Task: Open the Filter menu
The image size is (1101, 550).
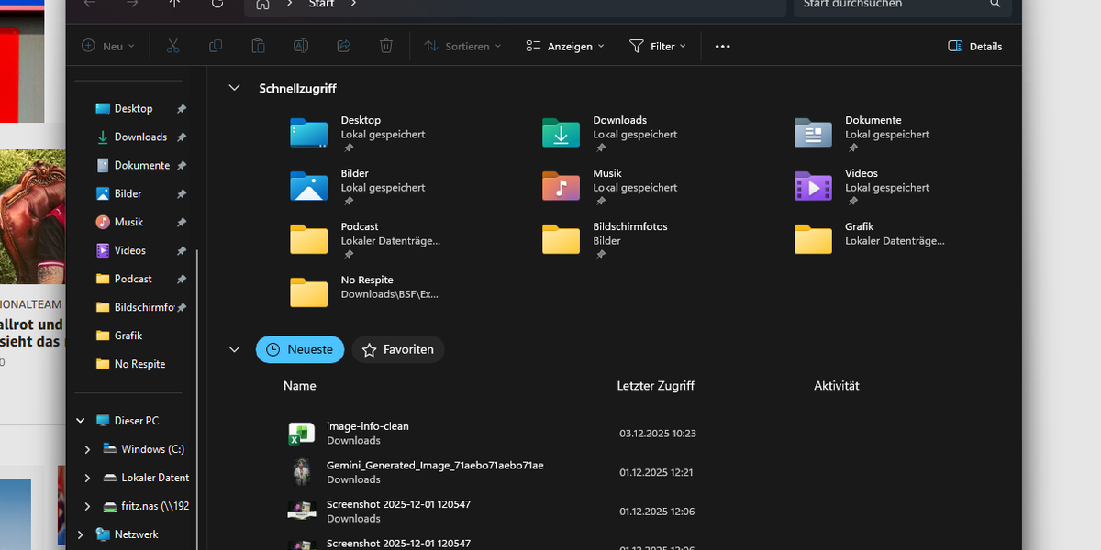Action: [658, 45]
